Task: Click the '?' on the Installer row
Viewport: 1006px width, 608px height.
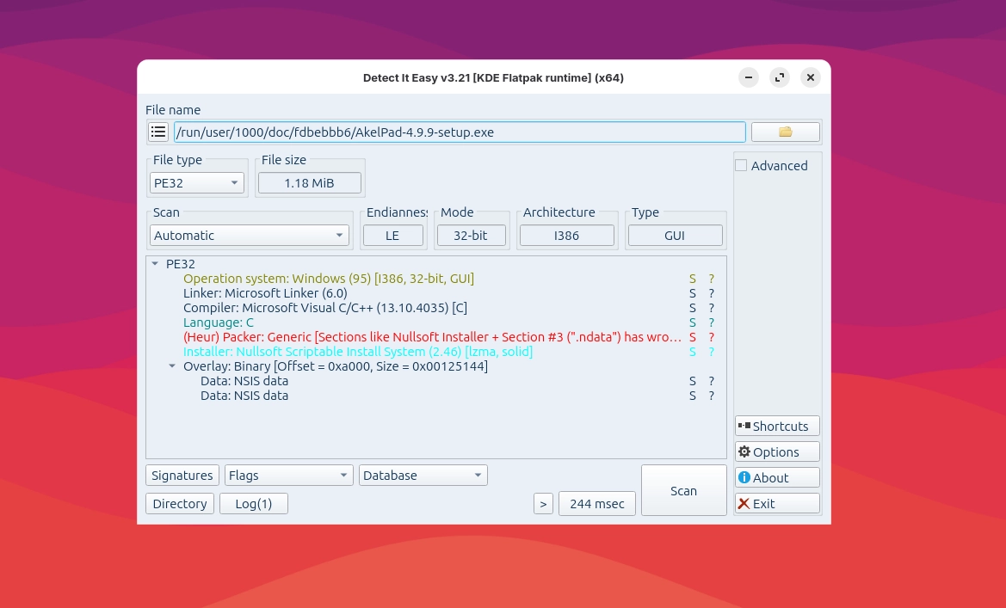Action: (711, 352)
